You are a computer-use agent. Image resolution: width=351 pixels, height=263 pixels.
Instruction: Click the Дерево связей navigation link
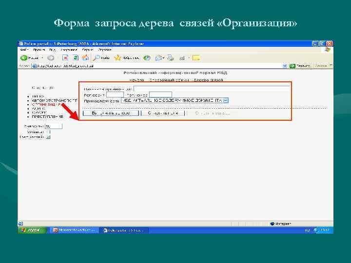[x=208, y=80]
